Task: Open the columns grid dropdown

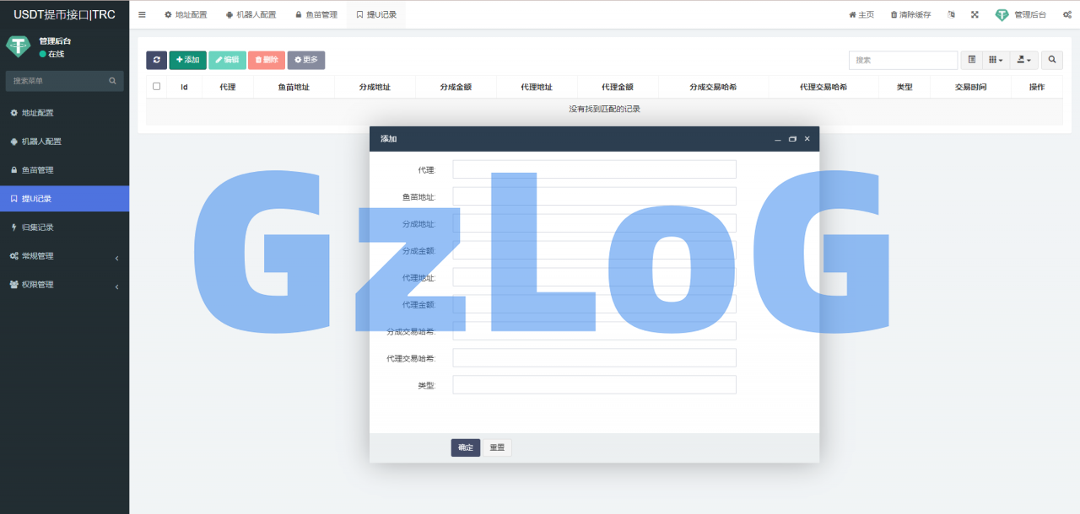Action: point(996,60)
